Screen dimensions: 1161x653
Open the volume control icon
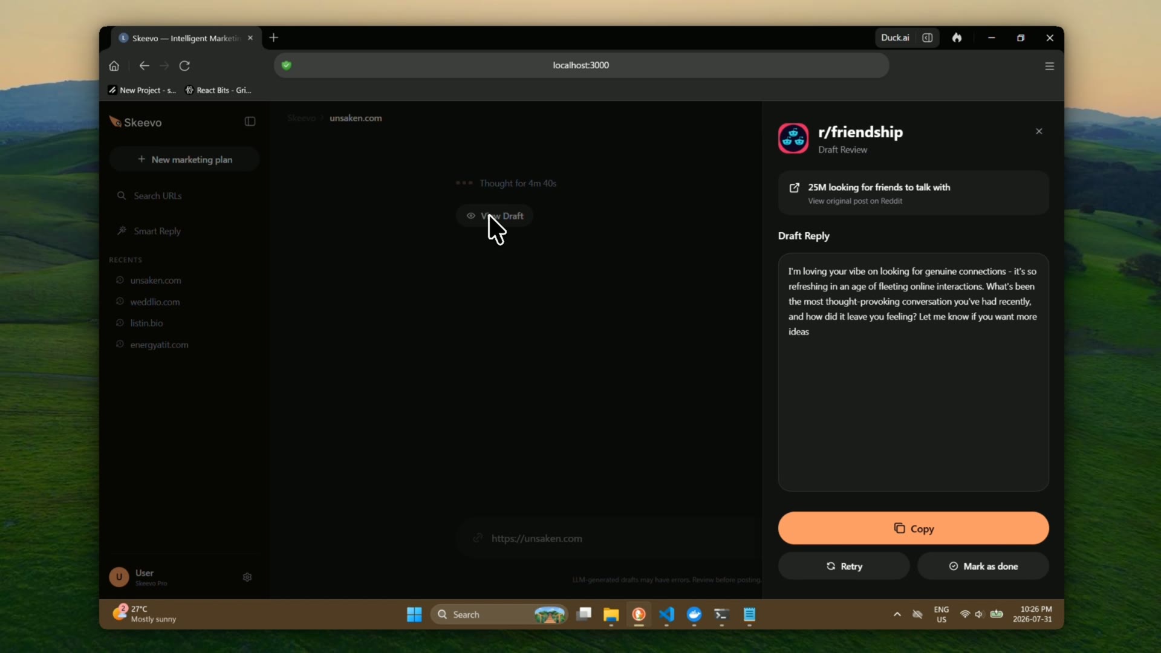tap(979, 614)
